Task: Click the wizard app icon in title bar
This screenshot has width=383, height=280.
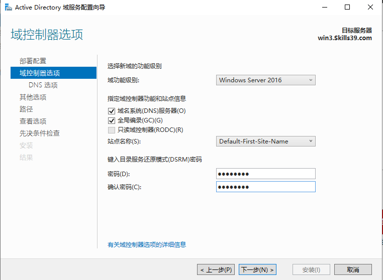Action: (x=9, y=8)
